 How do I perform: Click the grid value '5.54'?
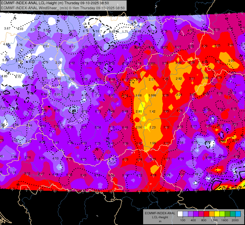click(98, 127)
